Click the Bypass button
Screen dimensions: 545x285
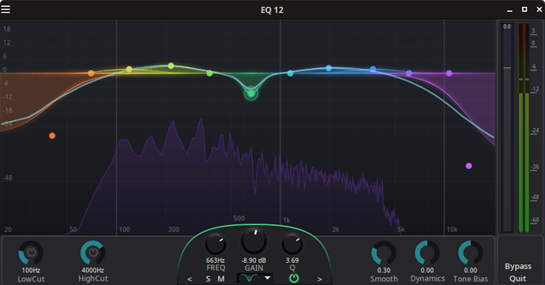click(x=518, y=267)
